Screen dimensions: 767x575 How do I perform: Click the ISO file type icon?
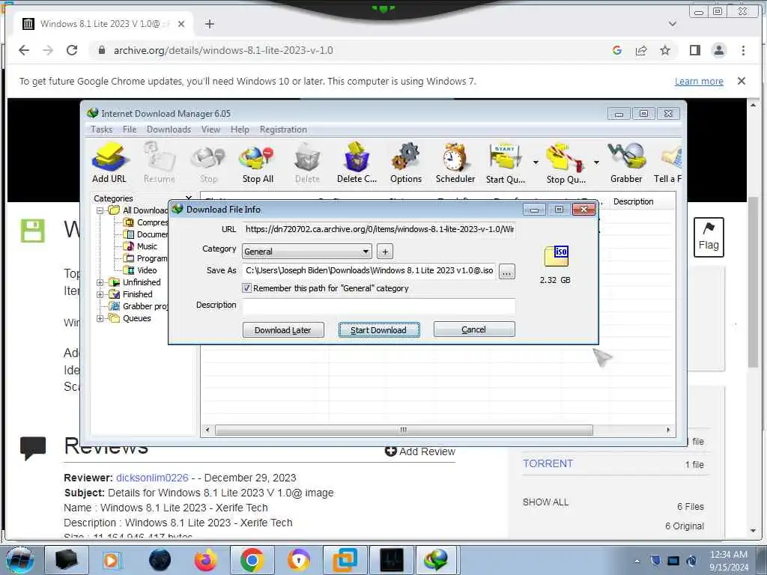(x=557, y=256)
